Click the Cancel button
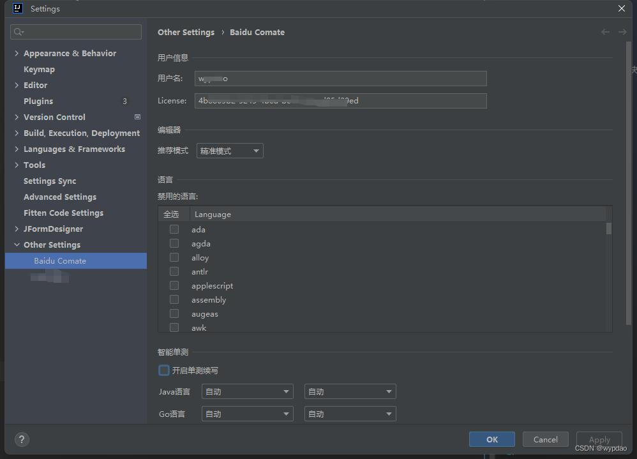The height and width of the screenshot is (459, 637). pos(545,439)
